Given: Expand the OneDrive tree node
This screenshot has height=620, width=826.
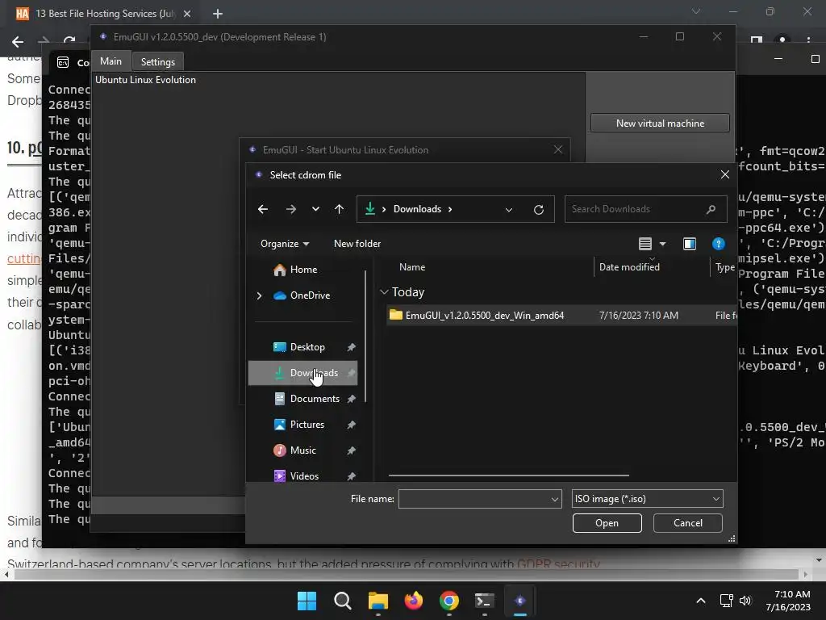Looking at the screenshot, I should (259, 295).
